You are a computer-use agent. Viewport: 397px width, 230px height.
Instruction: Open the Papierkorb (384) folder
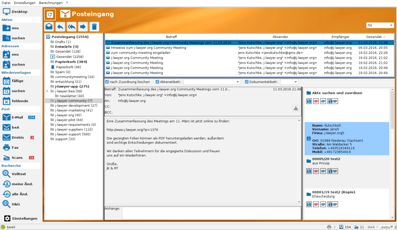71,61
